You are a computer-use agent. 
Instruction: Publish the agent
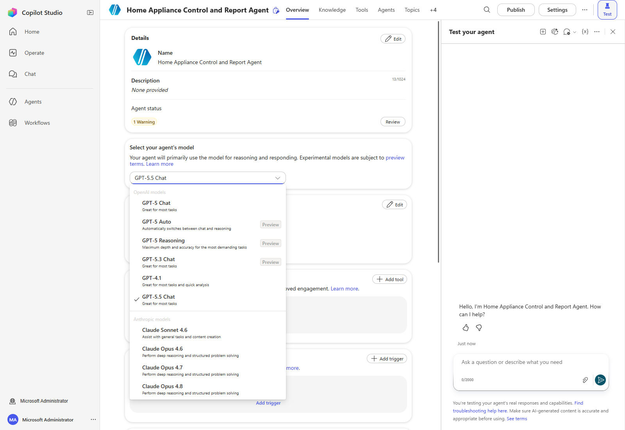516,10
